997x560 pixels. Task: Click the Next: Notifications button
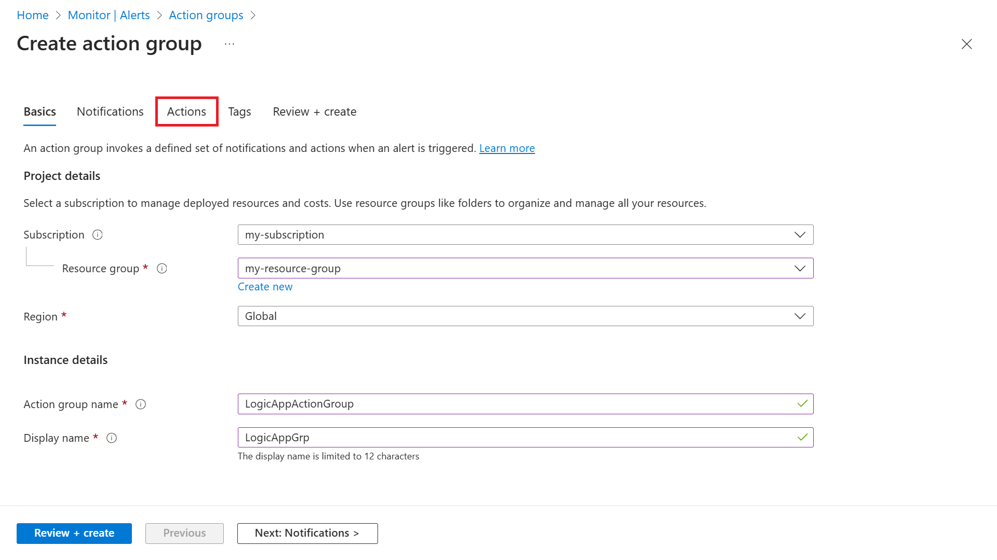pyautogui.click(x=307, y=533)
